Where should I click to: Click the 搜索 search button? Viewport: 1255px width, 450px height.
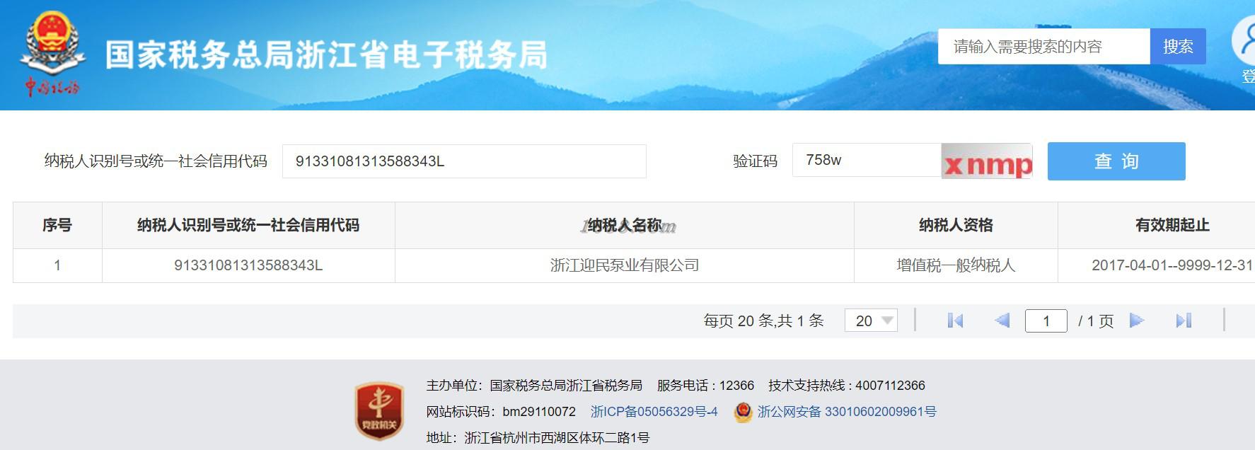coord(1178,47)
